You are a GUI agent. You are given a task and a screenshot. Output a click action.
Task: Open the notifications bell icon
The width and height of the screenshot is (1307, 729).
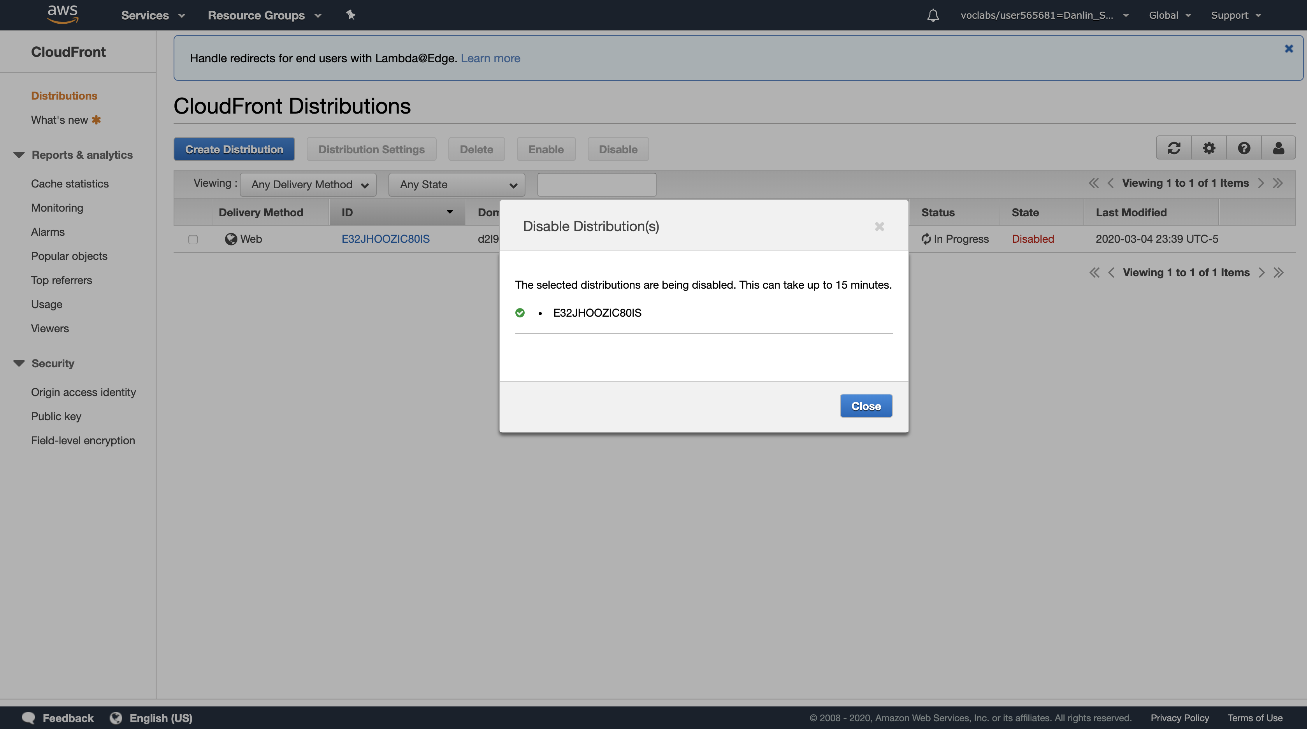point(933,15)
